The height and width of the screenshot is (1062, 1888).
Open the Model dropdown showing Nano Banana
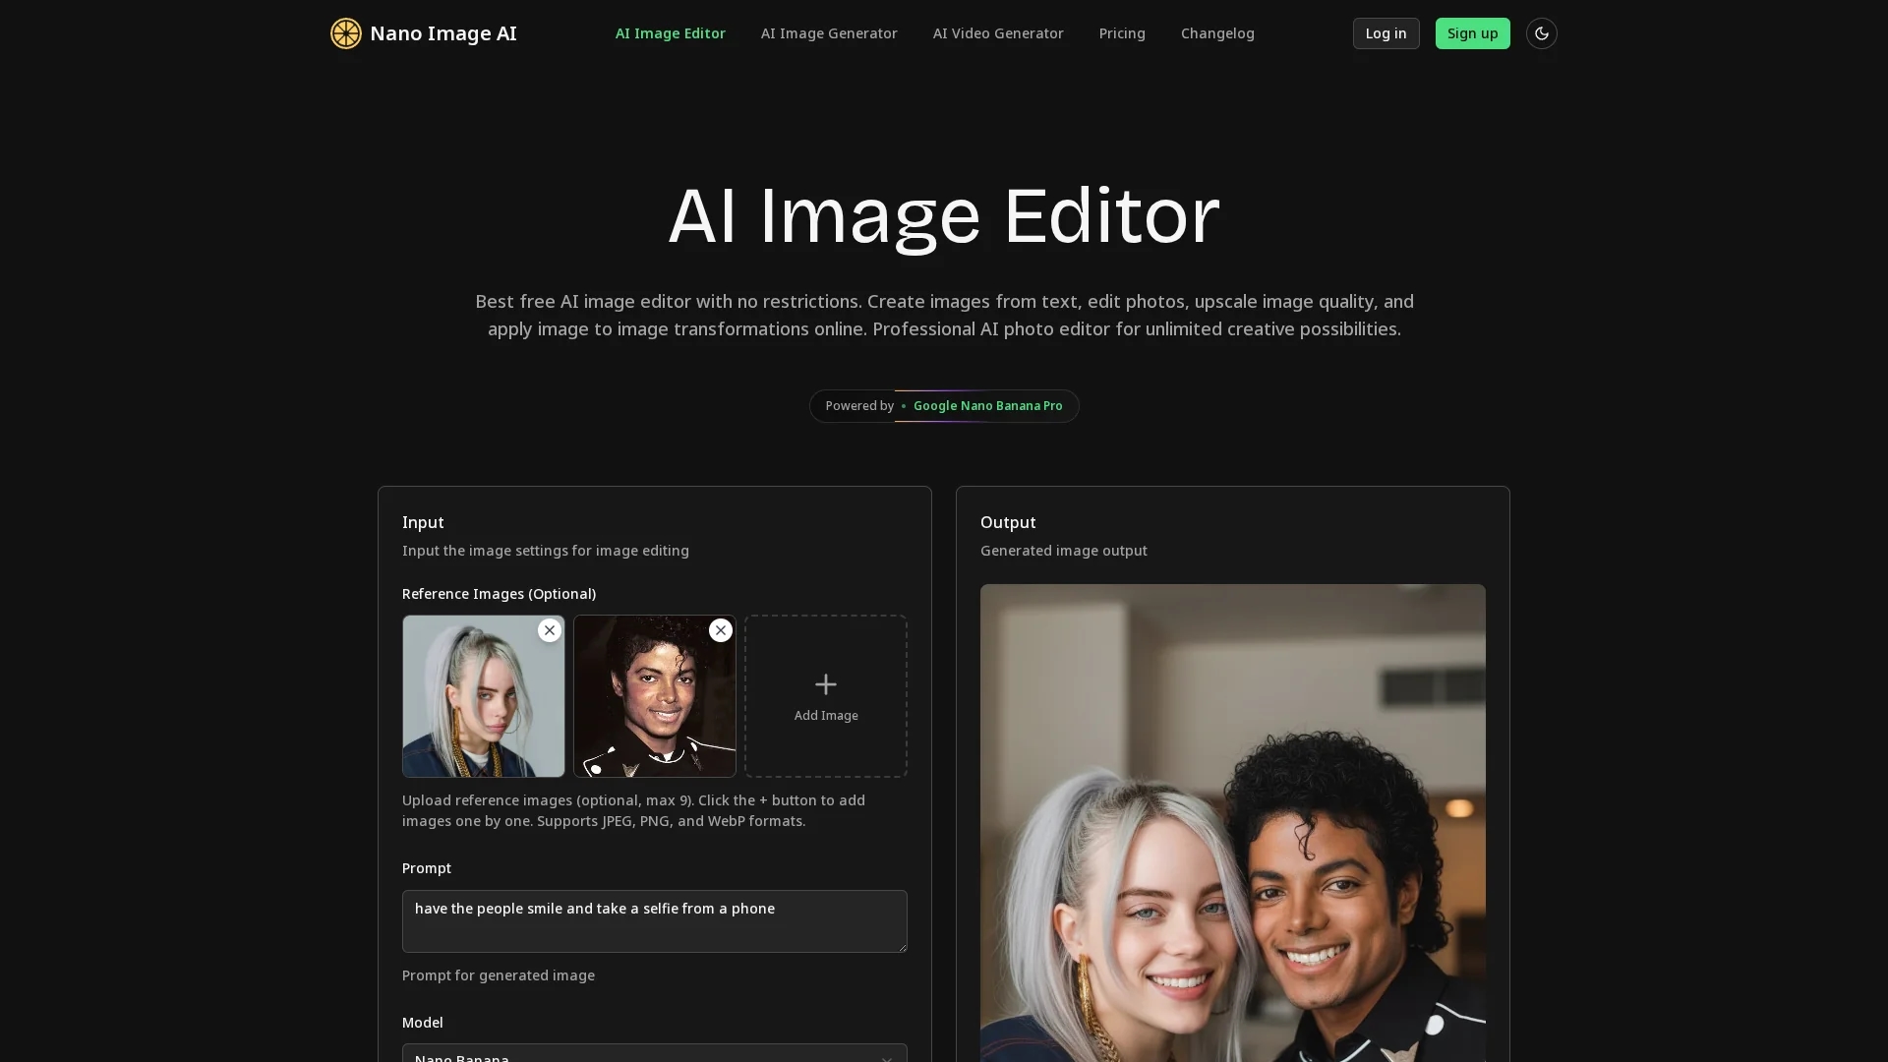[x=655, y=1053]
